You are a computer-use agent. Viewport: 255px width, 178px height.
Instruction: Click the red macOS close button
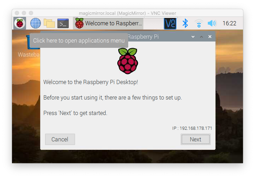[17, 13]
